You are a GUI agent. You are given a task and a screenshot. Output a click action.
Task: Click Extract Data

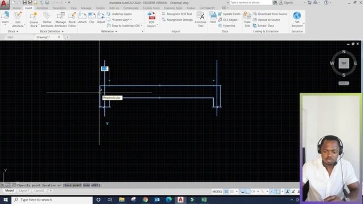pos(263,25)
